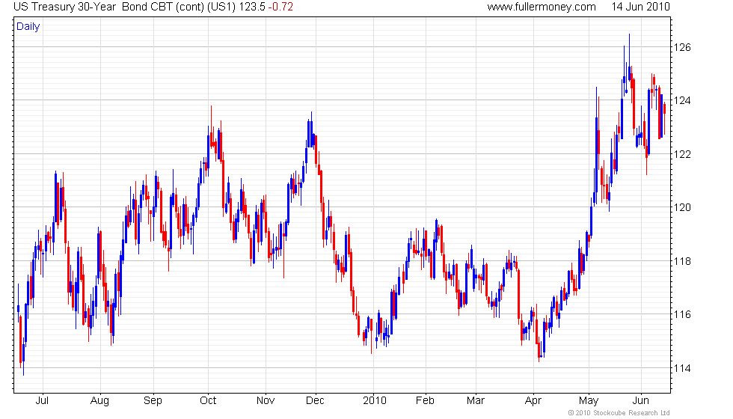
Task: Click the Dec month label
Action: point(315,401)
